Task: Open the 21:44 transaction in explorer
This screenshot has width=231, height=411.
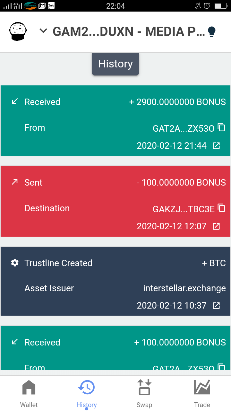Action: [x=217, y=146]
